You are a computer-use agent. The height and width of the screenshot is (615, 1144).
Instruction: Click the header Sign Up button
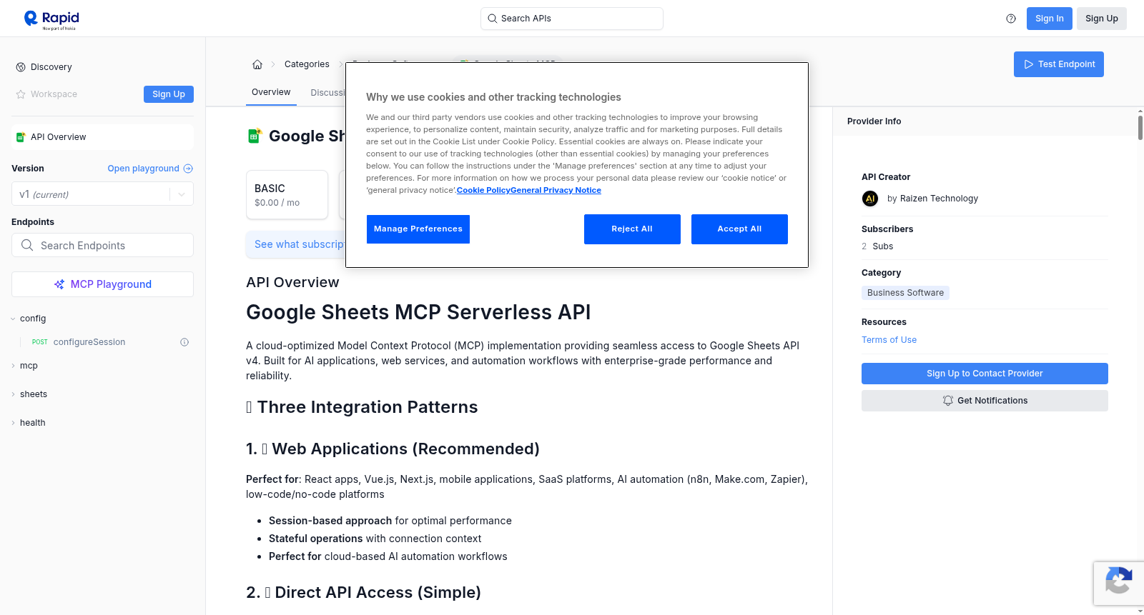1101,19
